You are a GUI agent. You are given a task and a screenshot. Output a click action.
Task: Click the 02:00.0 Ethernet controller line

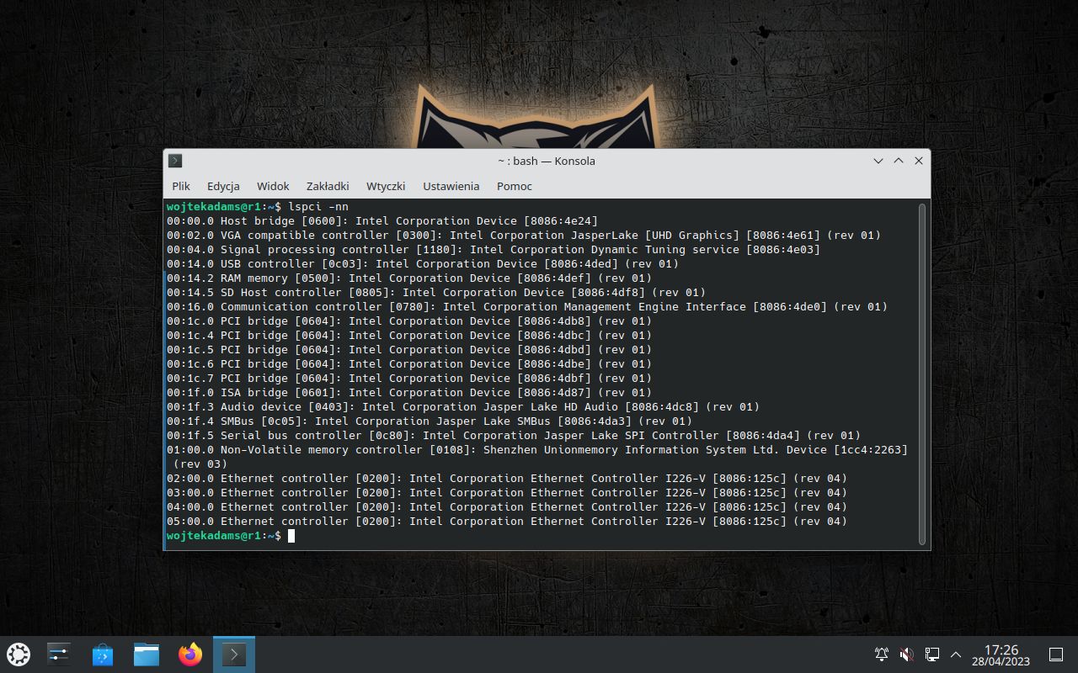507,478
